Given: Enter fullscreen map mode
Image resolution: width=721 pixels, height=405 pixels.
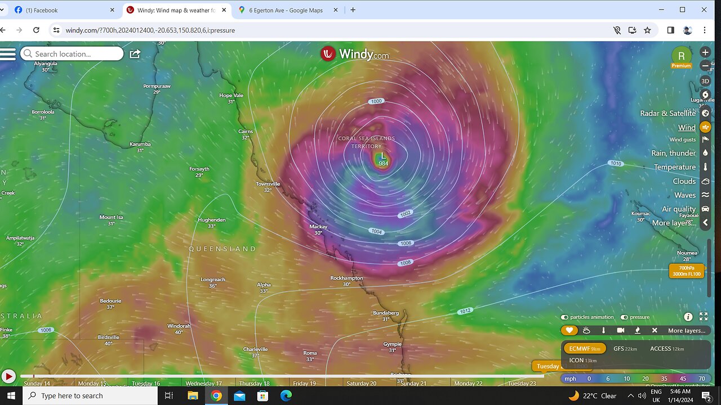Looking at the screenshot, I should point(704,317).
